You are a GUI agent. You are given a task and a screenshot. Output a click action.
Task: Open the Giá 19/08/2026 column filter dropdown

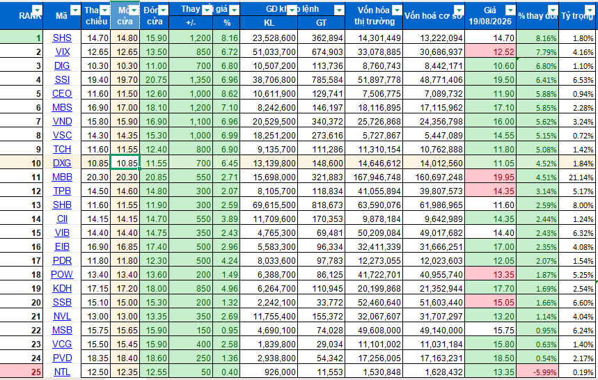(510, 10)
